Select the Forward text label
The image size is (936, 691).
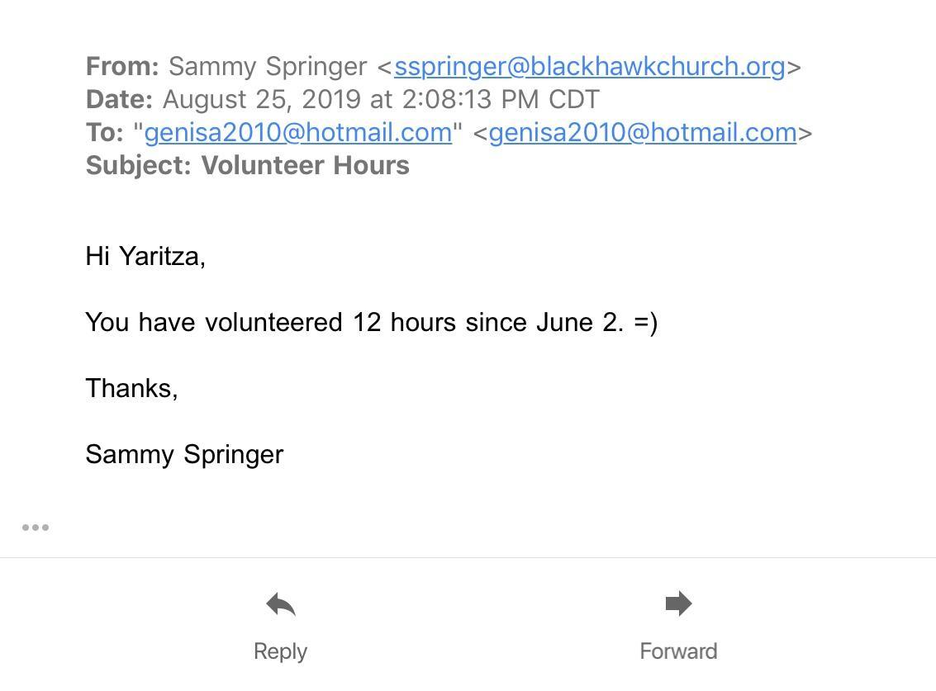679,651
